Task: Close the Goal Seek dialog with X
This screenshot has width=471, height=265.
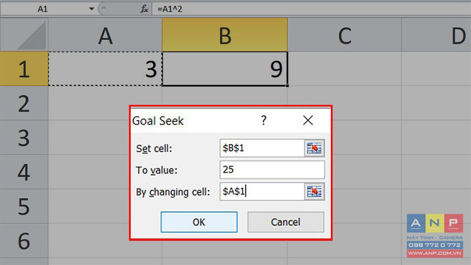Action: click(x=308, y=121)
